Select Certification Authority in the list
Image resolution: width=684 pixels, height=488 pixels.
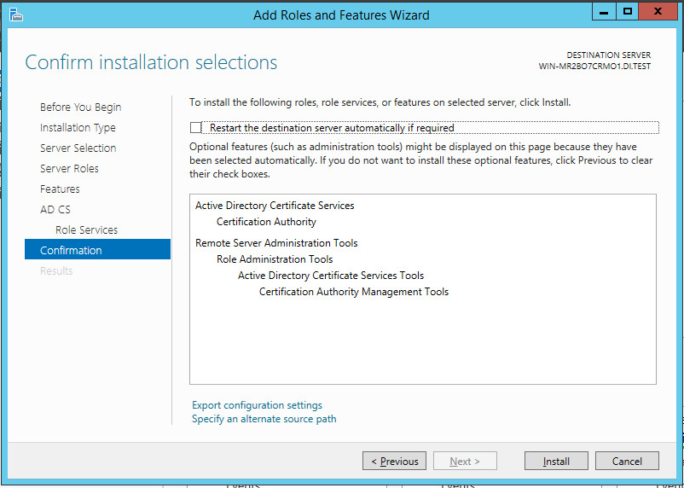click(266, 222)
